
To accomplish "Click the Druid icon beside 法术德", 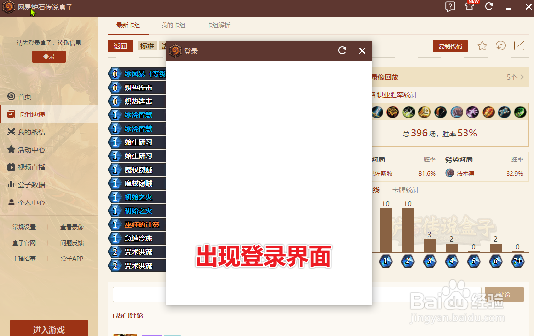I will 450,173.
